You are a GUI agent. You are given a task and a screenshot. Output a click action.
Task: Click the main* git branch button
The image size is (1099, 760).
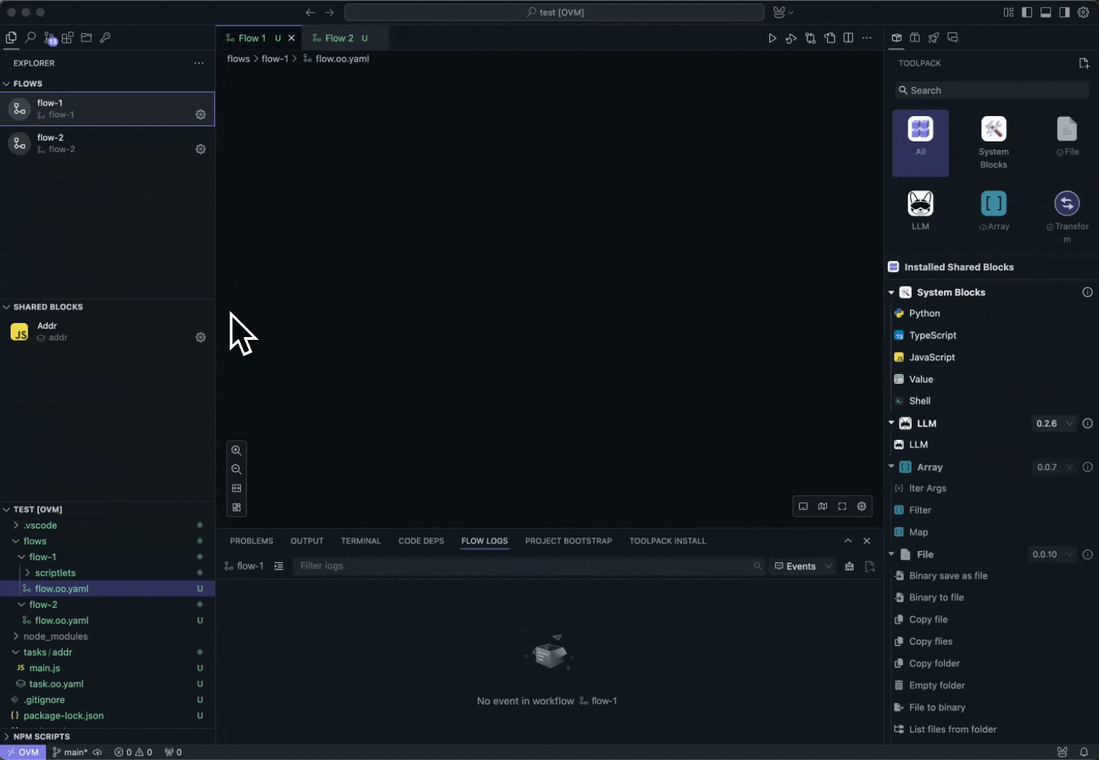(x=70, y=752)
